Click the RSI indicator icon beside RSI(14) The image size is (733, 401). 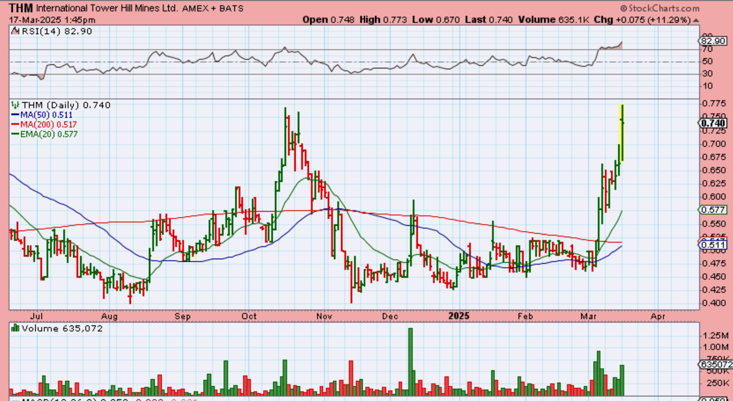15,31
